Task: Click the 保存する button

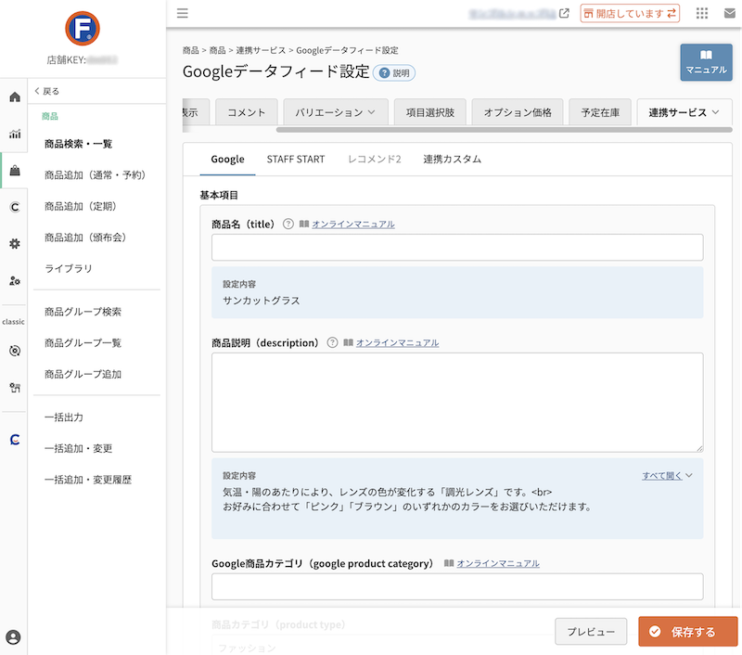Action: click(687, 631)
